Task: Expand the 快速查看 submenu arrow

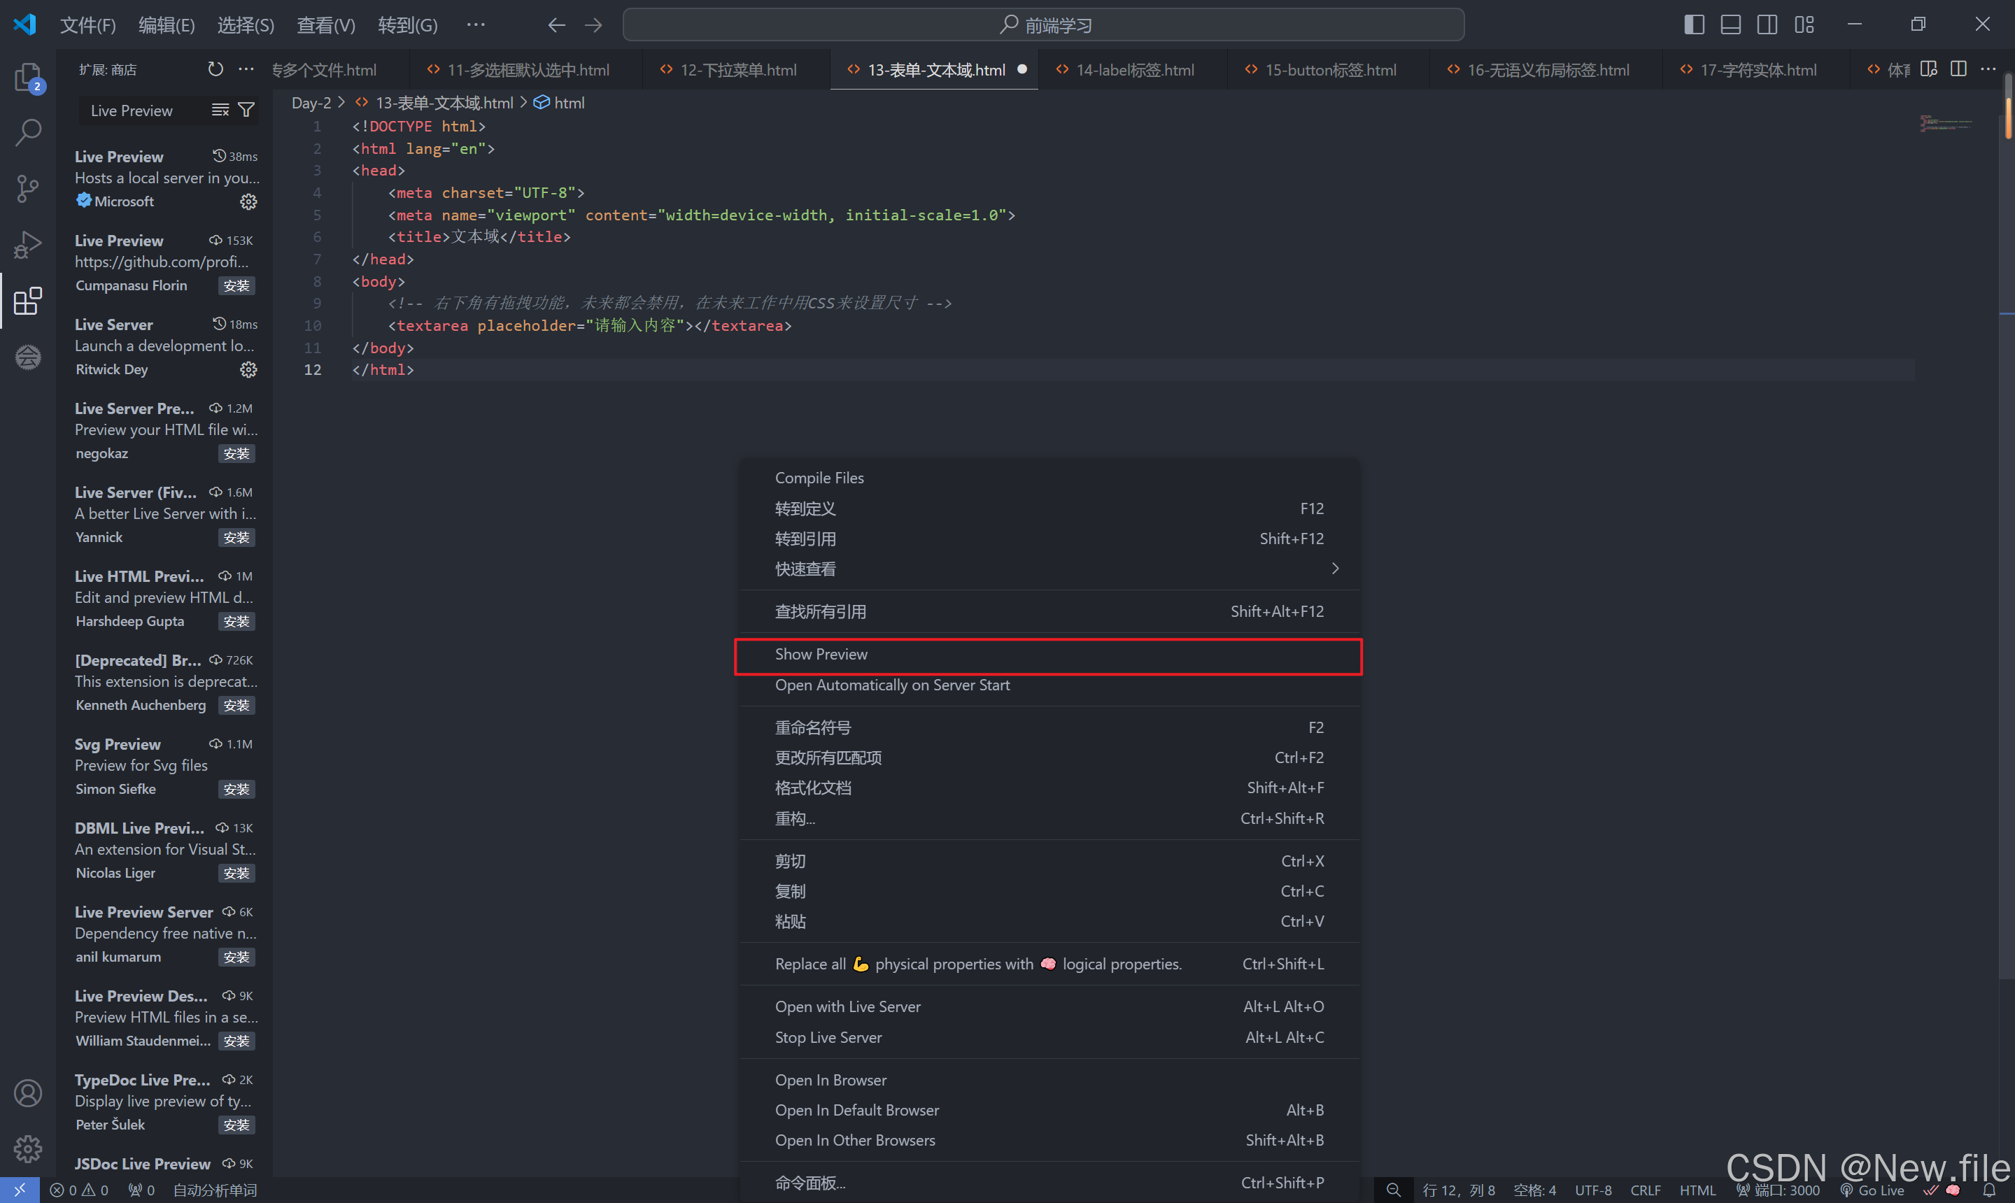Action: point(1335,569)
